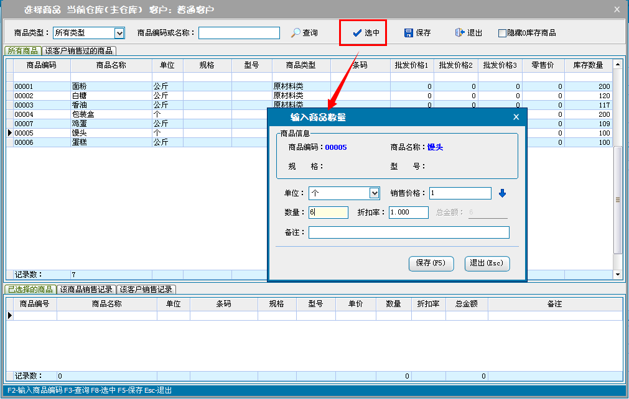Click the 选中 checkmark toolbar button

(357, 33)
